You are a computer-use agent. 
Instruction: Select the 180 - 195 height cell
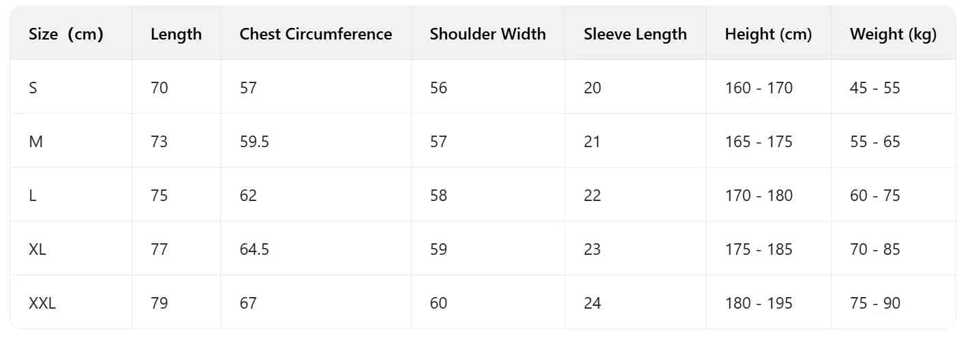pos(759,303)
